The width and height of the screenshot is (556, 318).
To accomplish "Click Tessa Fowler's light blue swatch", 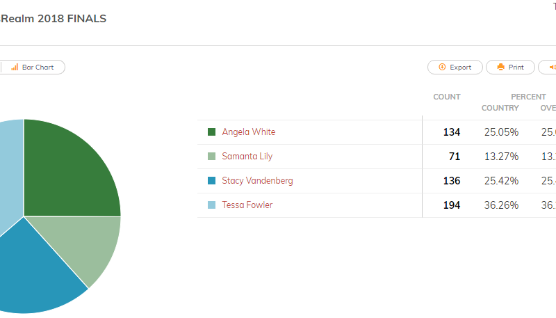I will (212, 205).
